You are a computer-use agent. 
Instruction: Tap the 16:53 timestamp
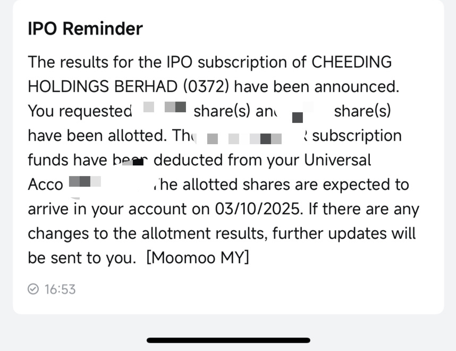point(60,290)
